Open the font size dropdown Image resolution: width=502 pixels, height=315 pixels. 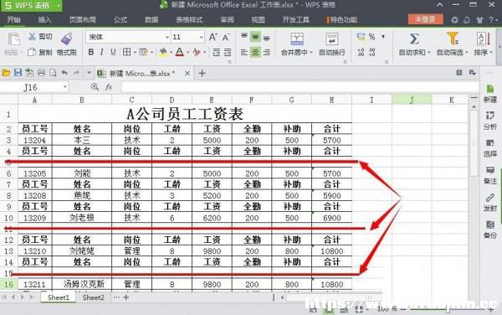201,37
